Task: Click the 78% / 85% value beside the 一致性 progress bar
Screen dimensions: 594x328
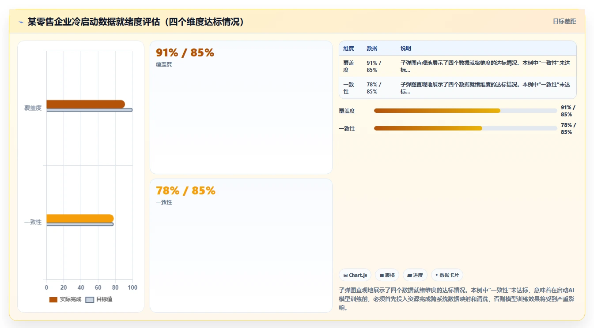Action: coord(568,129)
